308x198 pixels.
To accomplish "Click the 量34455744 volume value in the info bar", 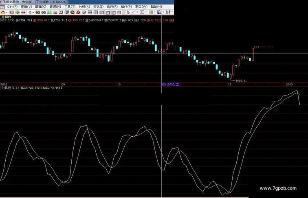I will (x=95, y=20).
